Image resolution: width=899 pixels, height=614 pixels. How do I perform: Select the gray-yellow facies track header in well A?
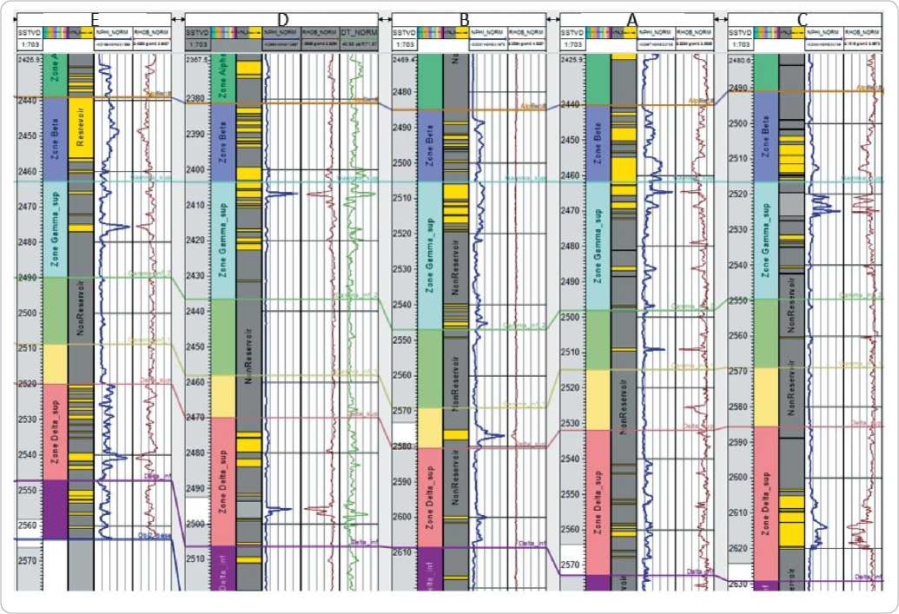624,33
